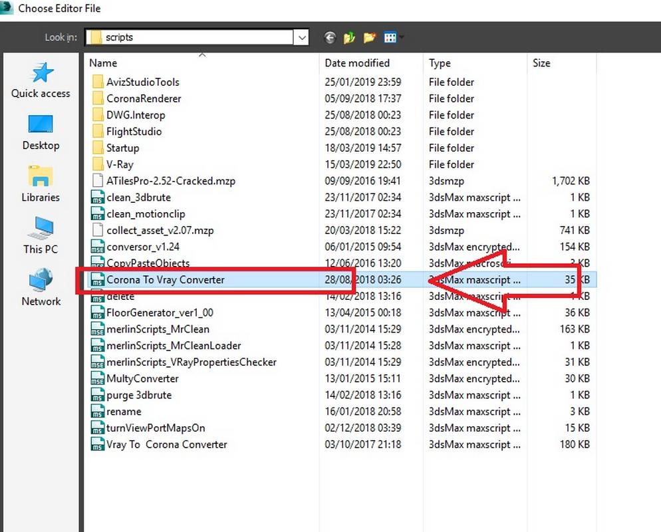Viewport: 661px width, 532px height.
Task: Select This PC in sidebar
Action: pyautogui.click(x=41, y=236)
